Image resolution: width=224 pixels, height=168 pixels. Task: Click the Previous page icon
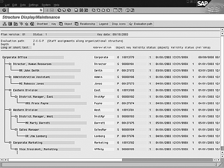98,10
